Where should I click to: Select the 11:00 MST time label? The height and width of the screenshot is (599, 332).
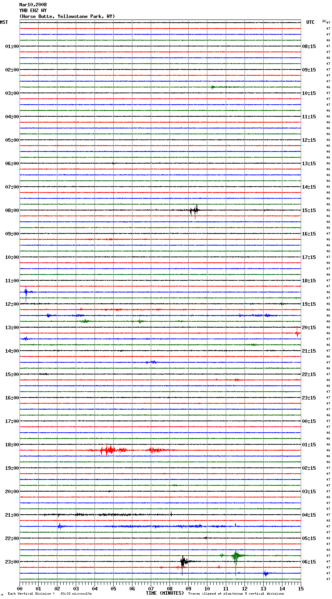tap(12, 281)
